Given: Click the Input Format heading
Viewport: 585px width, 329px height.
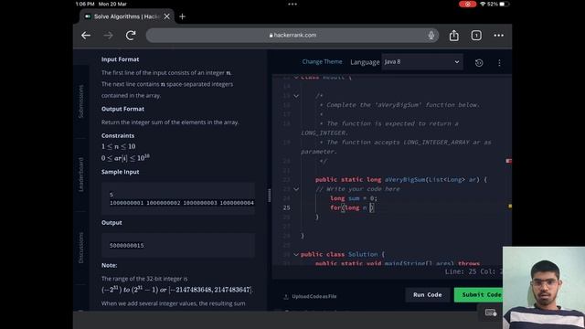Looking at the screenshot, I should click(x=120, y=59).
